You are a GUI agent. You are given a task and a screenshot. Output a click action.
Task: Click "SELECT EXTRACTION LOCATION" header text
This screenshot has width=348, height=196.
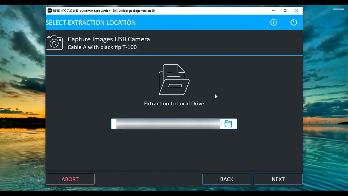[91, 23]
